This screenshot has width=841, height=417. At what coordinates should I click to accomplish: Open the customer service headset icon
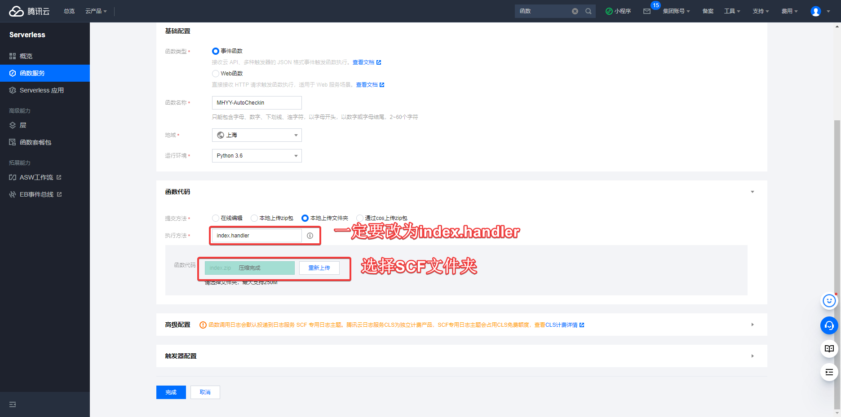[x=829, y=325]
